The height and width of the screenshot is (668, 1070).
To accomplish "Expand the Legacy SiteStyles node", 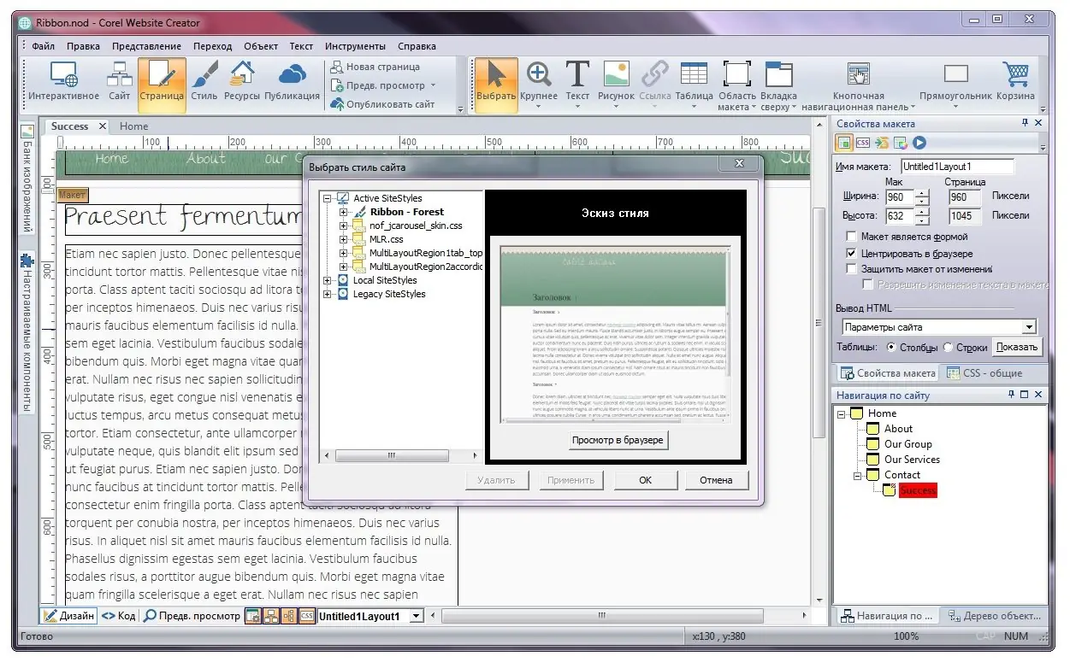I will (327, 294).
